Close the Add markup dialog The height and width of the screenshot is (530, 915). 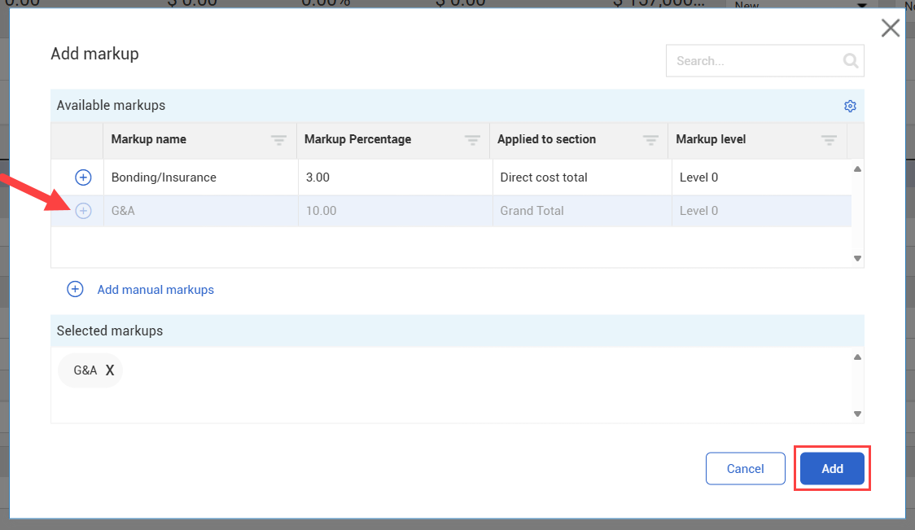pos(891,28)
